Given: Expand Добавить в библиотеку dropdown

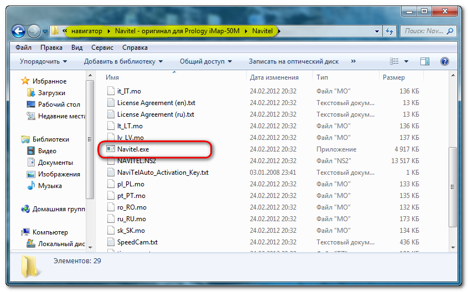Looking at the screenshot, I should pos(123,61).
